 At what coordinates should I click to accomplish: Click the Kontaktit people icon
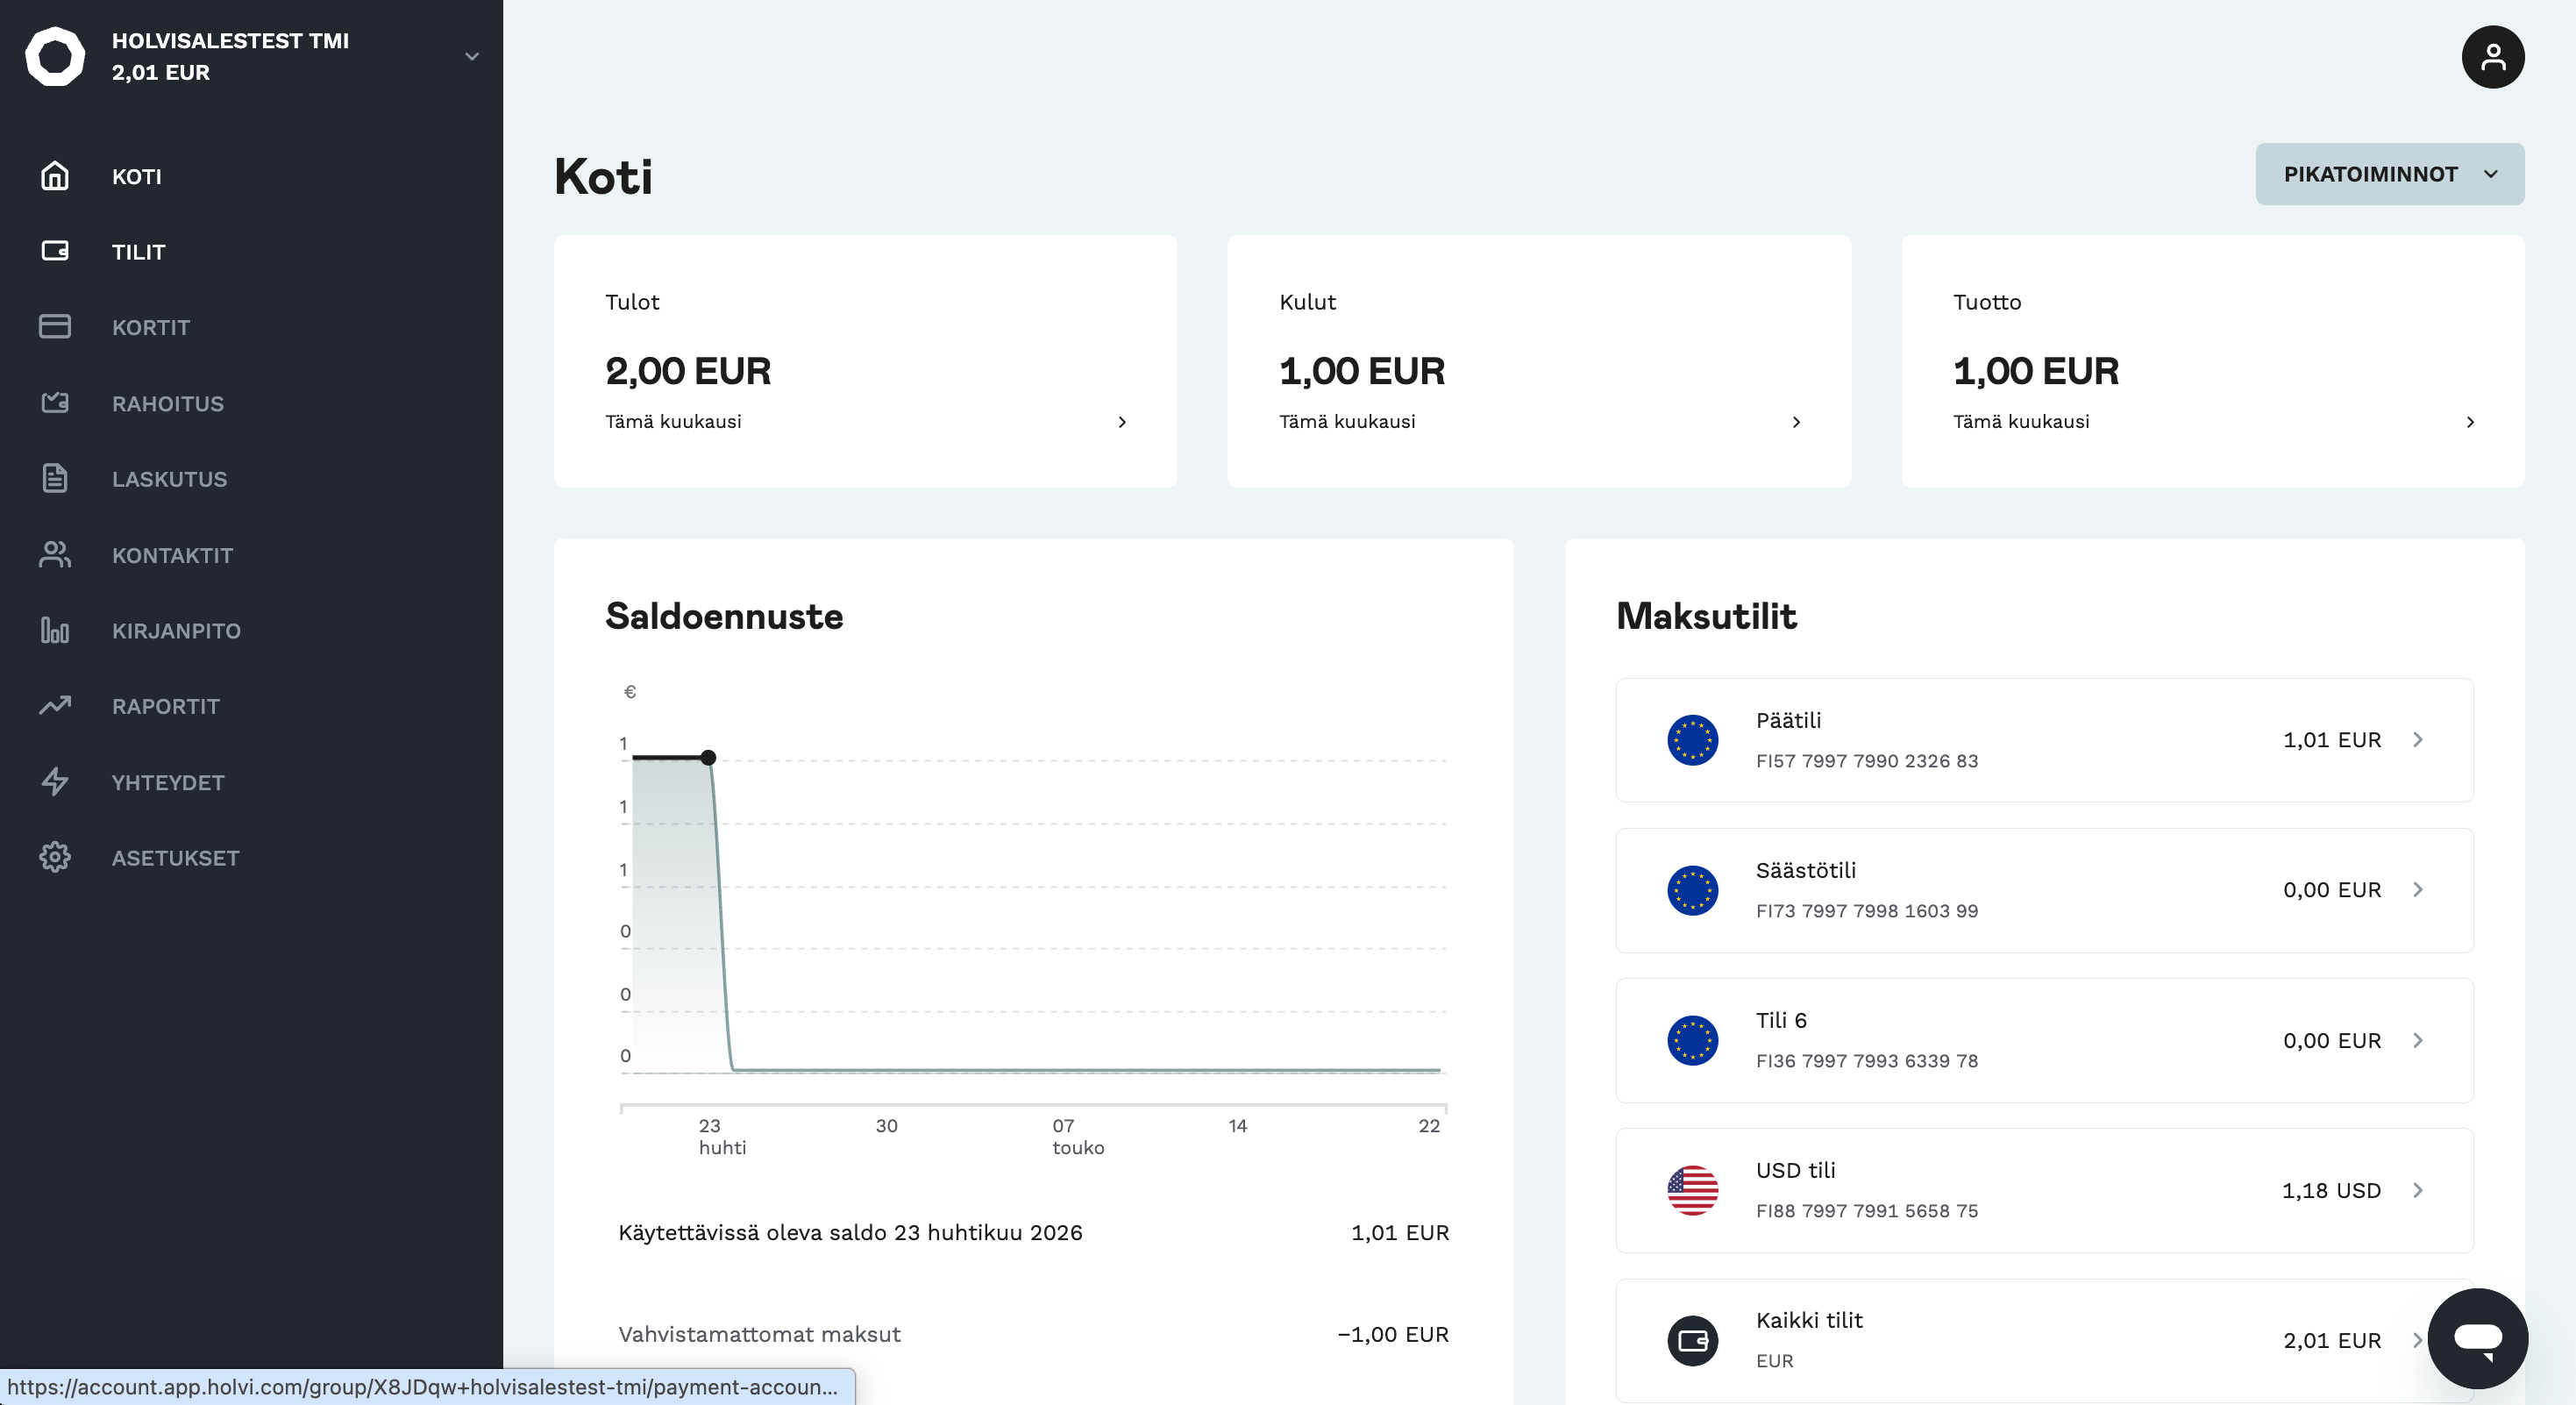pos(55,554)
